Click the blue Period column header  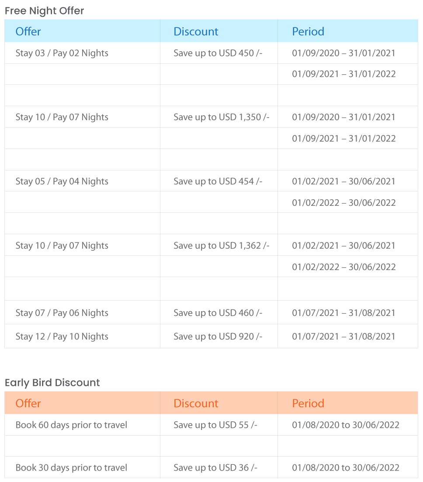(x=308, y=31)
